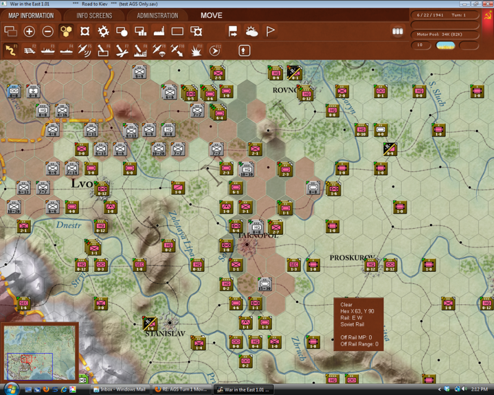Select F4 amphibious ship icon

click(66, 51)
